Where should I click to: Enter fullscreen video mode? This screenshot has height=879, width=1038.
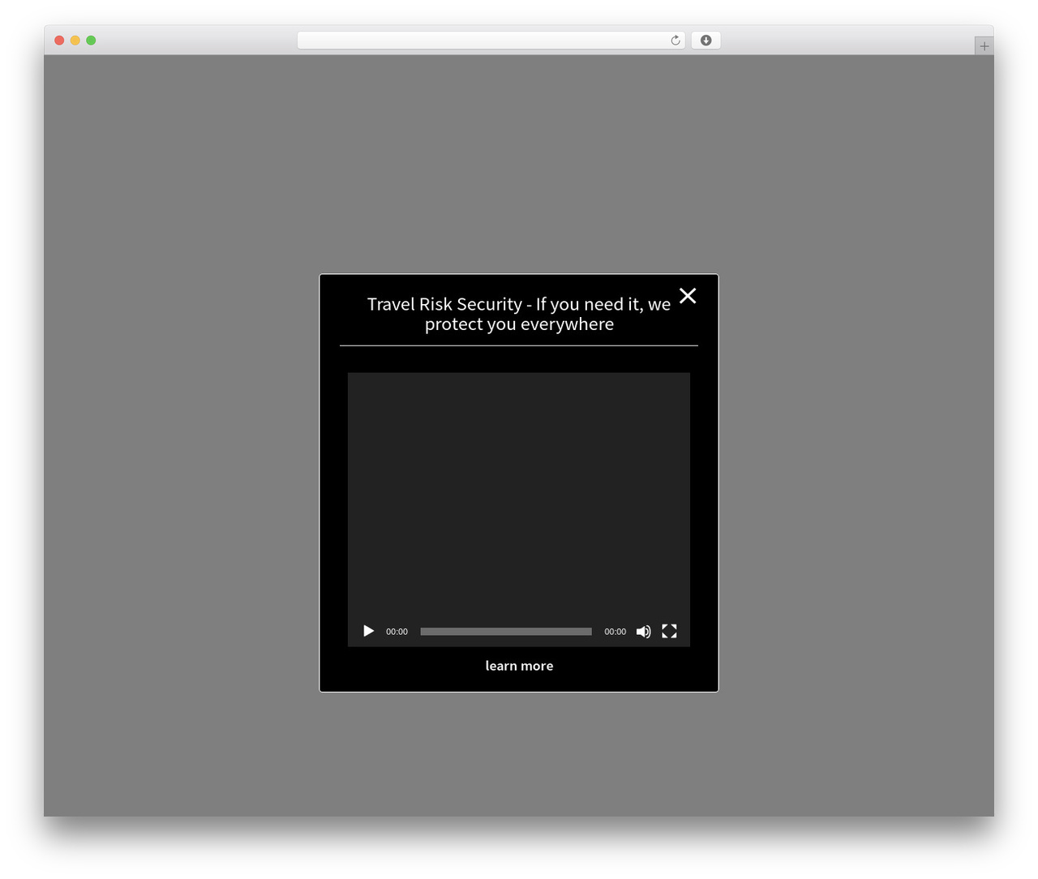[x=669, y=631]
